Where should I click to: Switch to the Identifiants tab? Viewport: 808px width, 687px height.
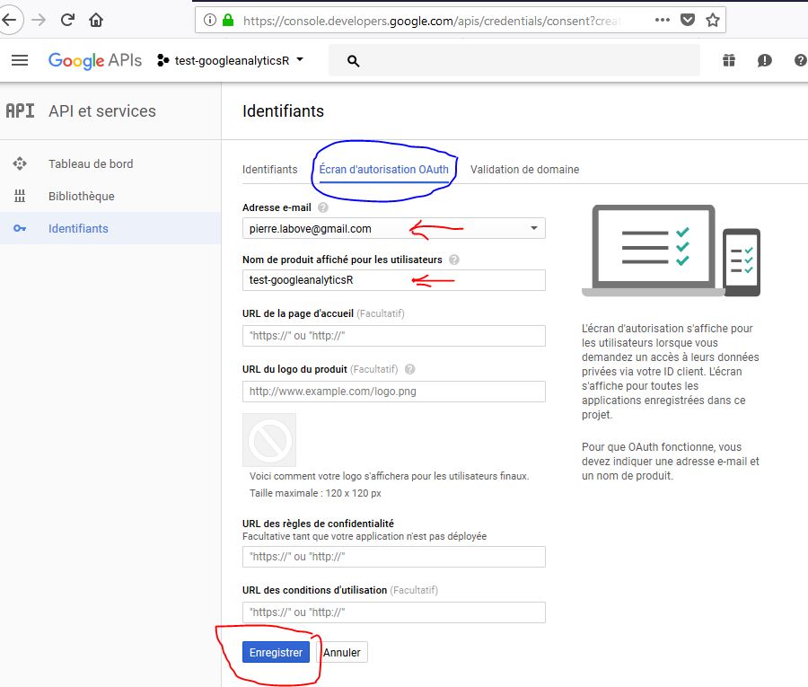tap(270, 170)
